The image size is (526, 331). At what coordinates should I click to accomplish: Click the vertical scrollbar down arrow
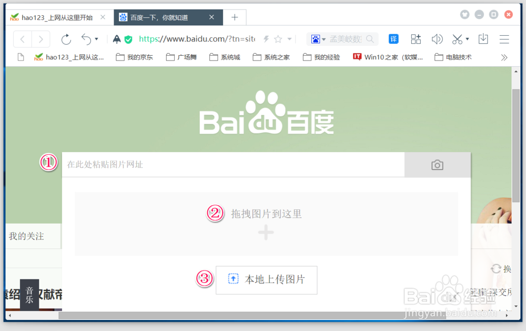(516, 306)
